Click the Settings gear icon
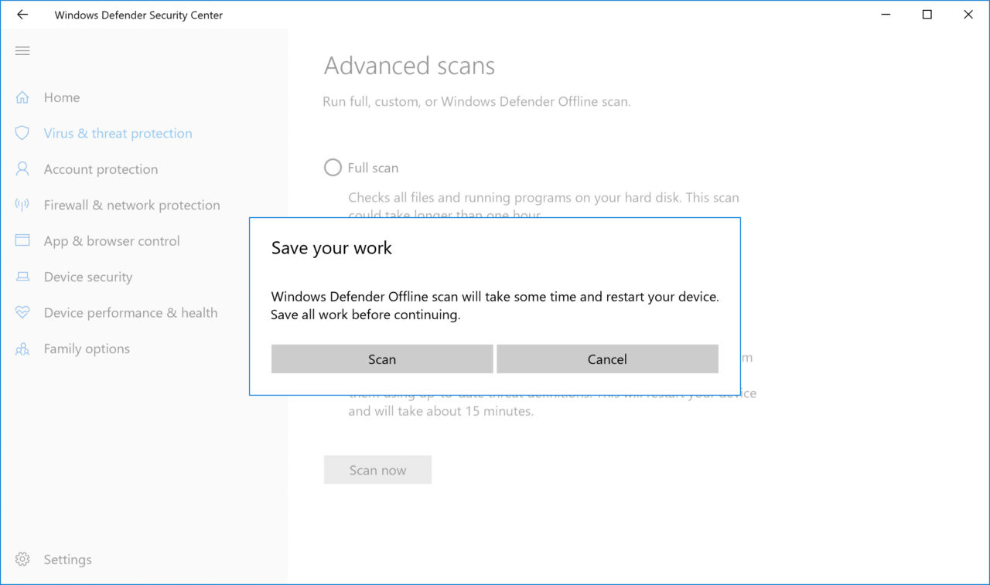 coord(22,559)
